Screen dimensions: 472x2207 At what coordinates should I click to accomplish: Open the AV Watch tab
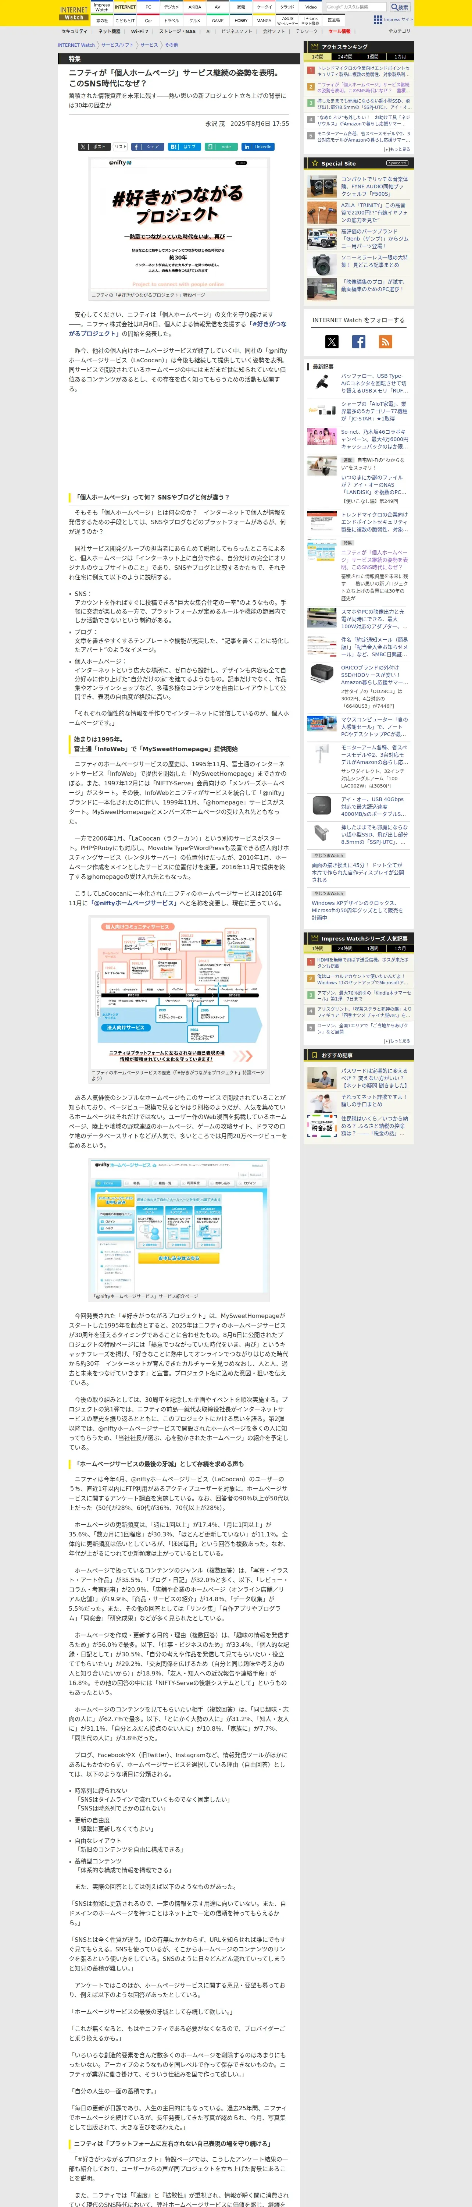pyautogui.click(x=218, y=7)
